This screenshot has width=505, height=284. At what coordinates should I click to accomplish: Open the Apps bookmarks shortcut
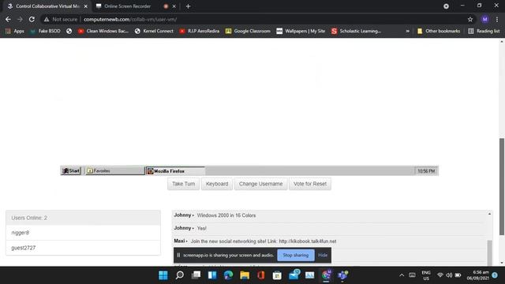[15, 31]
